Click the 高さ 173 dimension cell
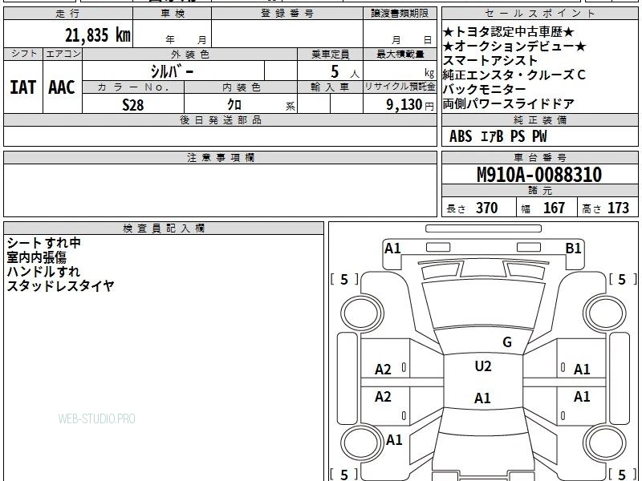The image size is (642, 481). click(x=607, y=208)
